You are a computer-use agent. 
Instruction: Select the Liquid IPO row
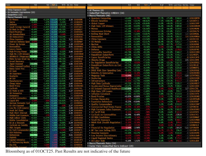point(45,101)
